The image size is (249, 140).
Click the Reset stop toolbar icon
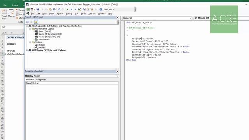[75, 9]
